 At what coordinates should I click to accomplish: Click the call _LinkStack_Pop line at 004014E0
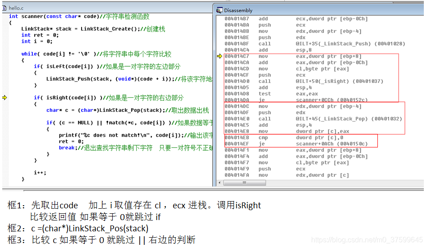313,119
